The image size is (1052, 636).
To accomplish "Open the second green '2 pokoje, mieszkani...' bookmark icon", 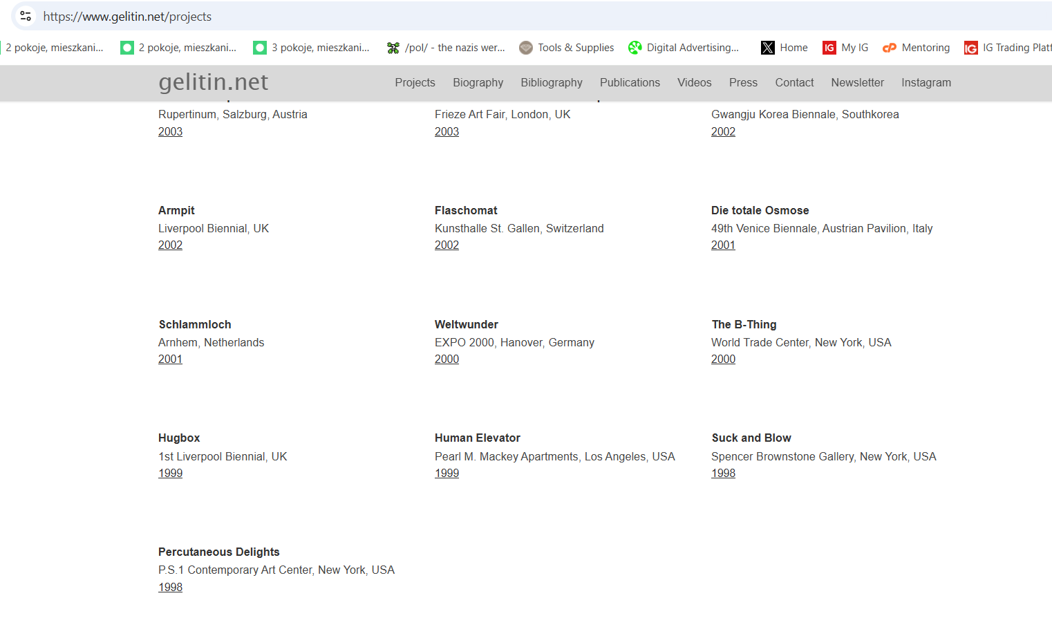I will pyautogui.click(x=127, y=48).
